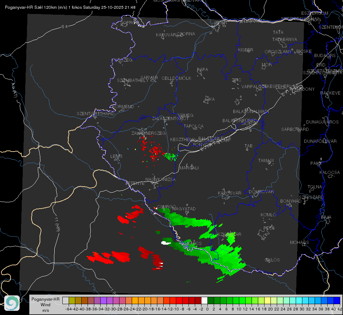Click the NAGYATAD town label
This screenshot has height=315, width=343.
[184, 209]
